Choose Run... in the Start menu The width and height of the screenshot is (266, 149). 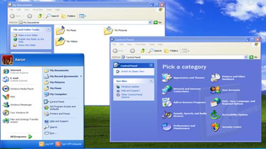pos(50,133)
